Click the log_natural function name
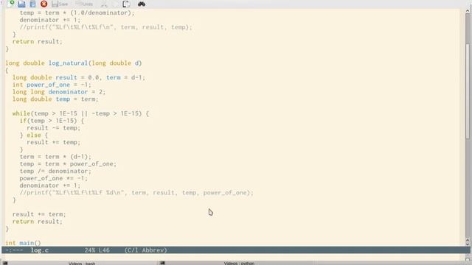 click(68, 63)
